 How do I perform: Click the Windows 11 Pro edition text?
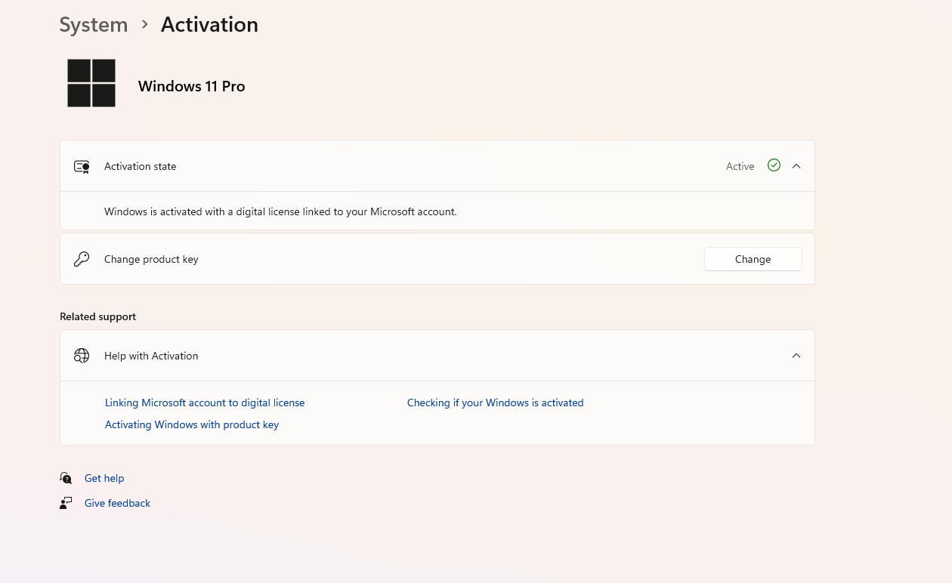[192, 86]
